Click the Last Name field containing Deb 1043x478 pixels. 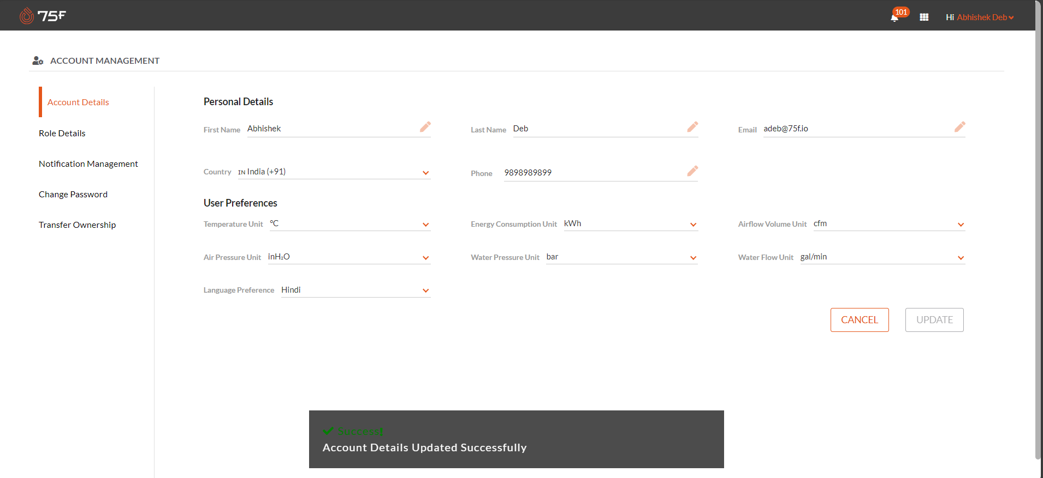point(605,129)
